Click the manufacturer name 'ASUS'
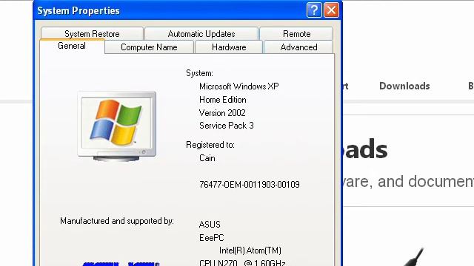Image resolution: width=474 pixels, height=266 pixels. (210, 225)
